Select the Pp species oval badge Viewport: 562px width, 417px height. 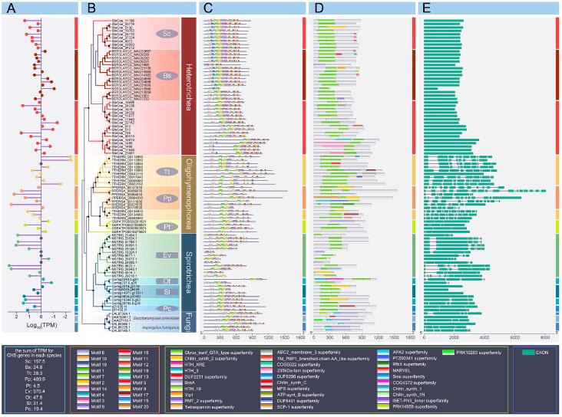(167, 198)
